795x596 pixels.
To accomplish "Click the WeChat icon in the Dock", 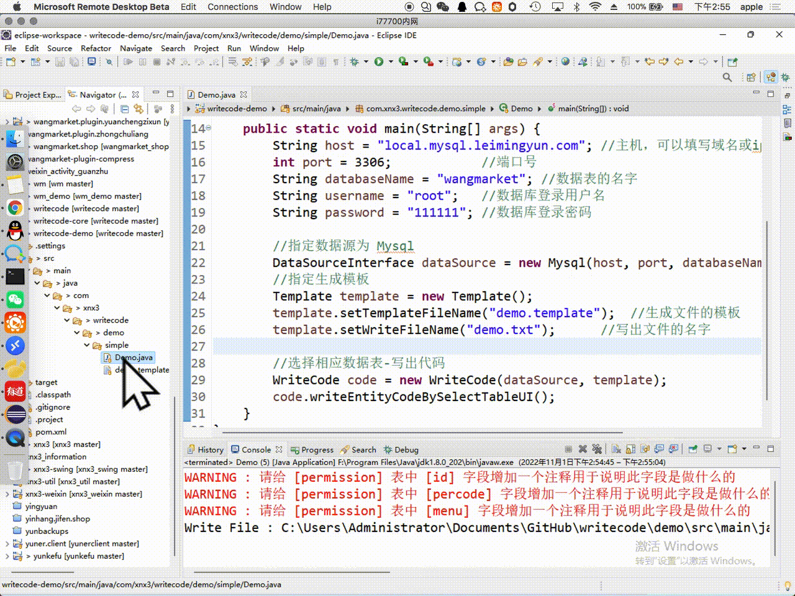I will click(15, 300).
